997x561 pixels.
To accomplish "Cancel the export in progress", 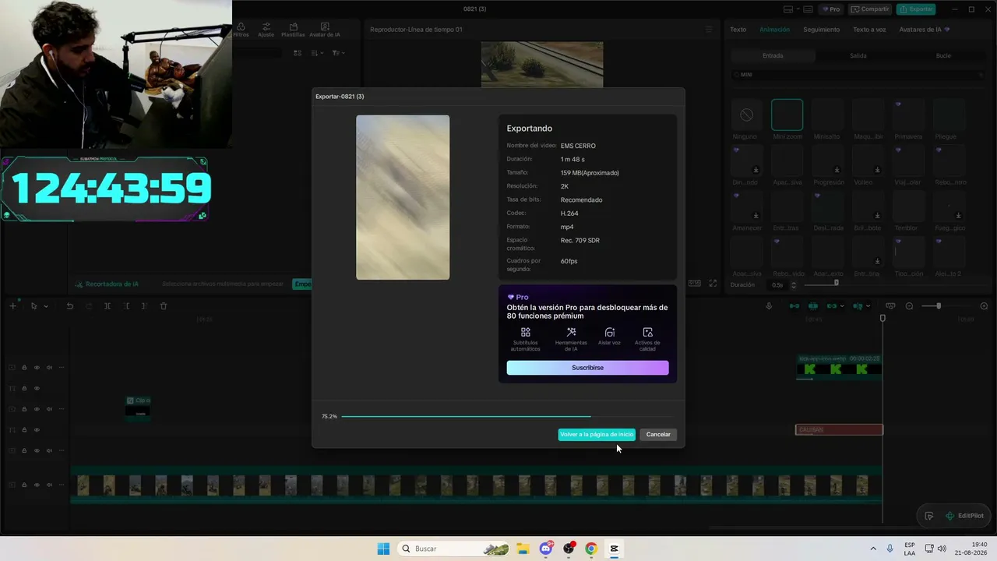I will [658, 435].
